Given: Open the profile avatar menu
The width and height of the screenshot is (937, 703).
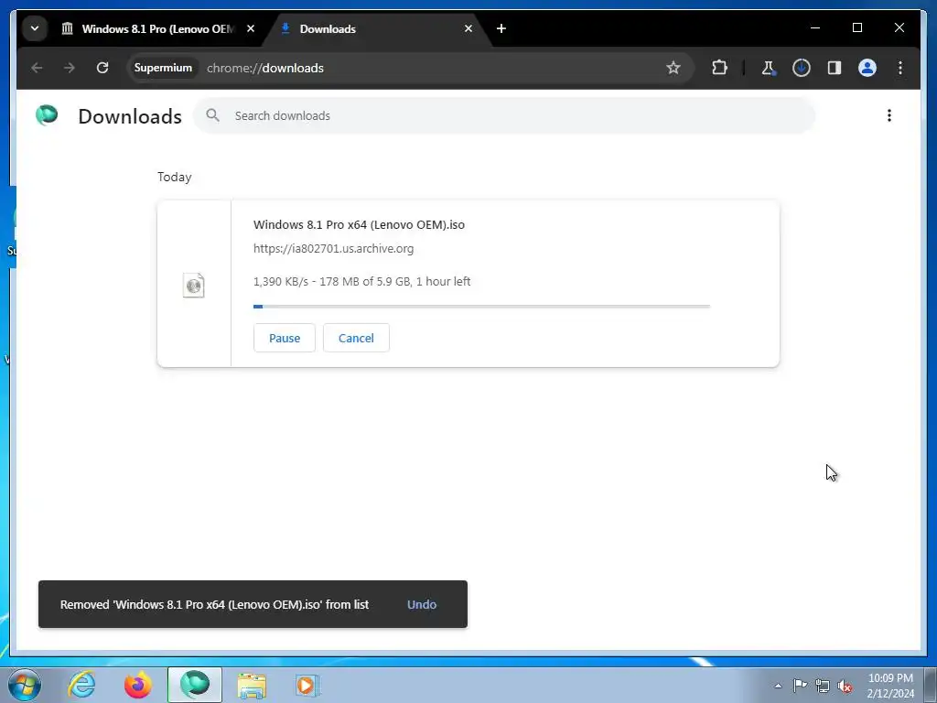Looking at the screenshot, I should coord(867,68).
